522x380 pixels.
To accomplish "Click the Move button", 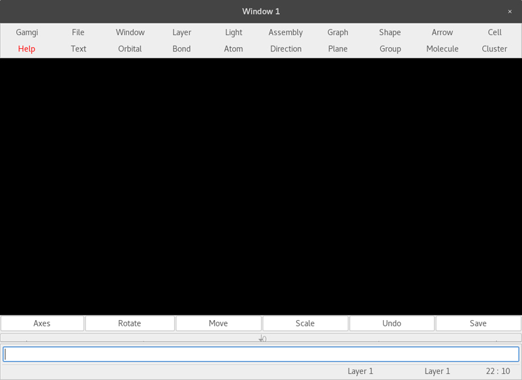I will [x=219, y=323].
